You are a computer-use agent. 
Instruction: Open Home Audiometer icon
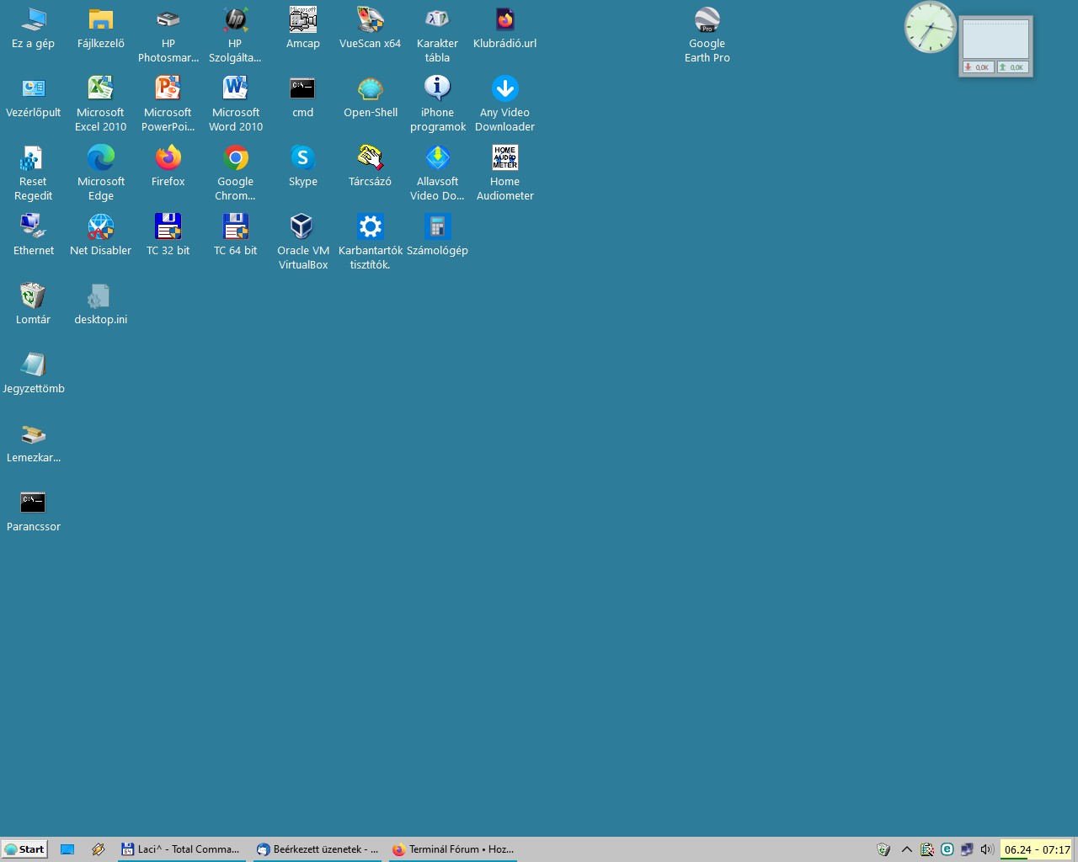pos(505,173)
